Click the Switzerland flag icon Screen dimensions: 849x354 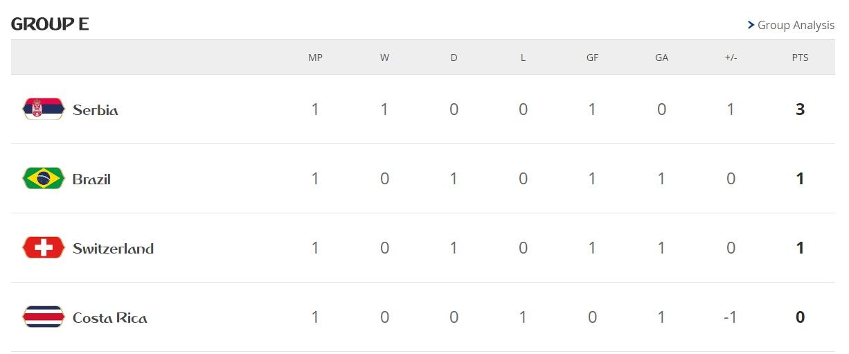tap(43, 247)
